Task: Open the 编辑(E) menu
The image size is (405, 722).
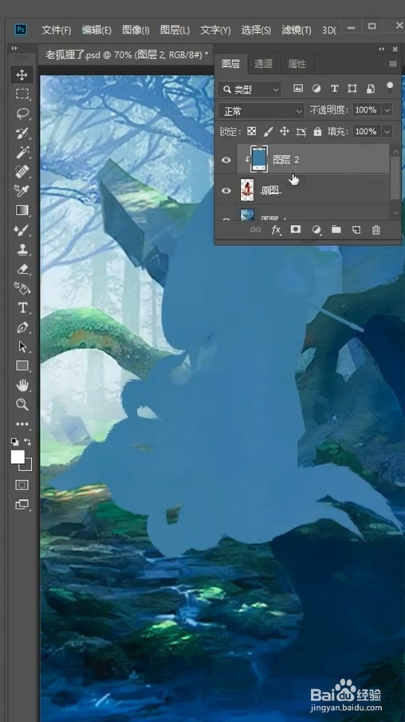Action: coord(96,30)
